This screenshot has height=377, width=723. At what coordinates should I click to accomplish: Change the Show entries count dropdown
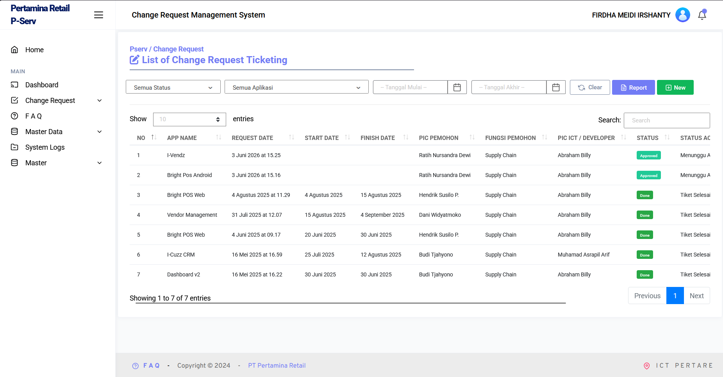189,119
